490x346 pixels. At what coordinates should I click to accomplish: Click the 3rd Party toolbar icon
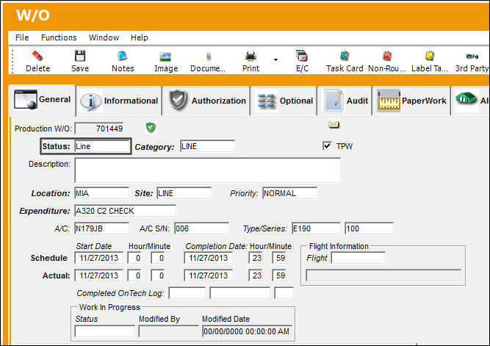click(x=472, y=57)
